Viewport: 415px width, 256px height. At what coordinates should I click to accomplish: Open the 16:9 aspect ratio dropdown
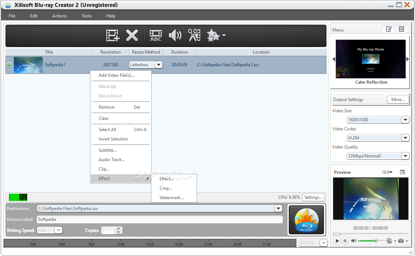[x=387, y=172]
